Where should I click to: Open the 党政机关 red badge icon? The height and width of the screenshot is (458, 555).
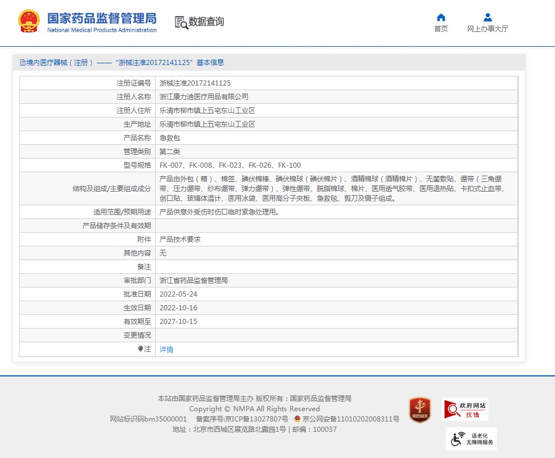click(x=420, y=410)
